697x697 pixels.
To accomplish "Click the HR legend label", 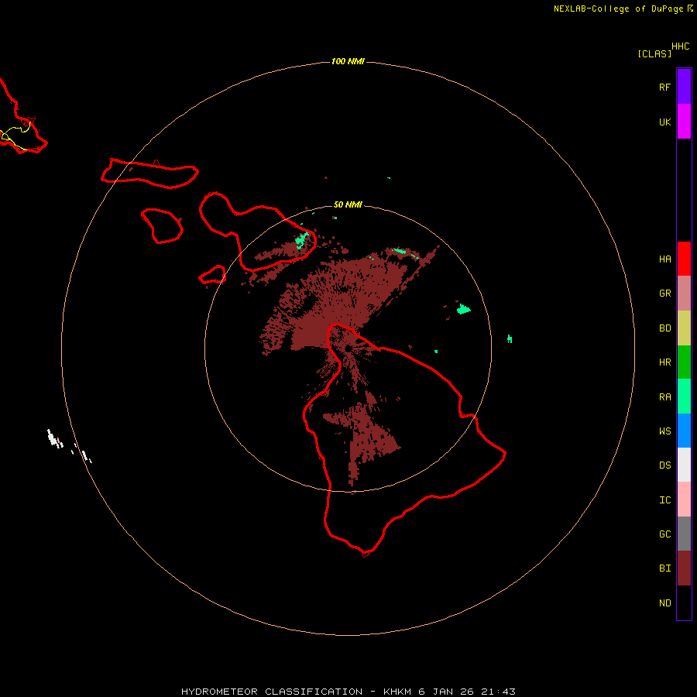I will click(664, 362).
